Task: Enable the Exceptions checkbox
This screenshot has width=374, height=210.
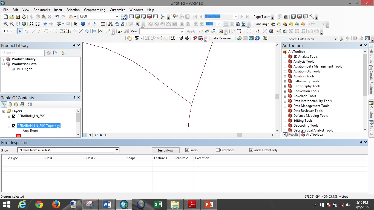Action: click(x=218, y=150)
